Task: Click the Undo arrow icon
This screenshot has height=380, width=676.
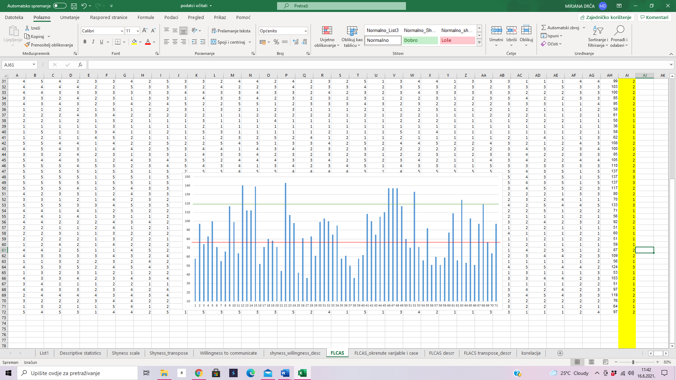Action: (84, 6)
